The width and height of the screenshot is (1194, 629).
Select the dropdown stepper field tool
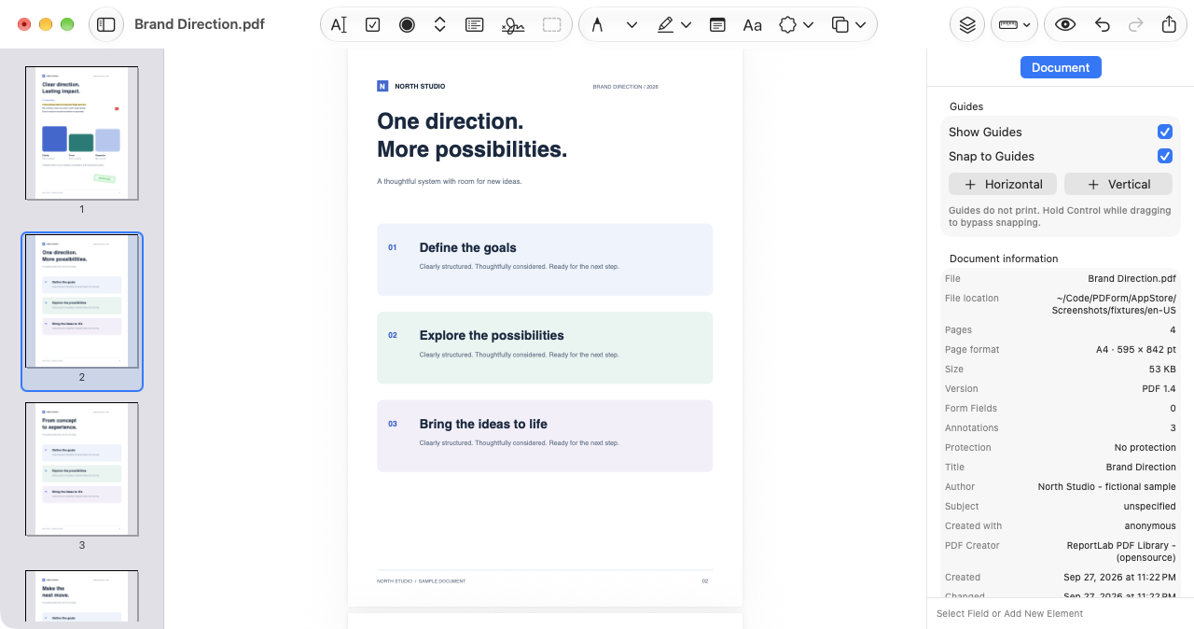440,25
